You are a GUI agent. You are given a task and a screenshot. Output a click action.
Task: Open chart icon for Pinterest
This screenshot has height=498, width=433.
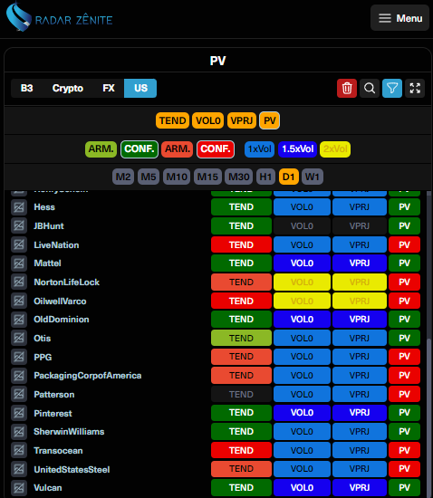tap(19, 413)
